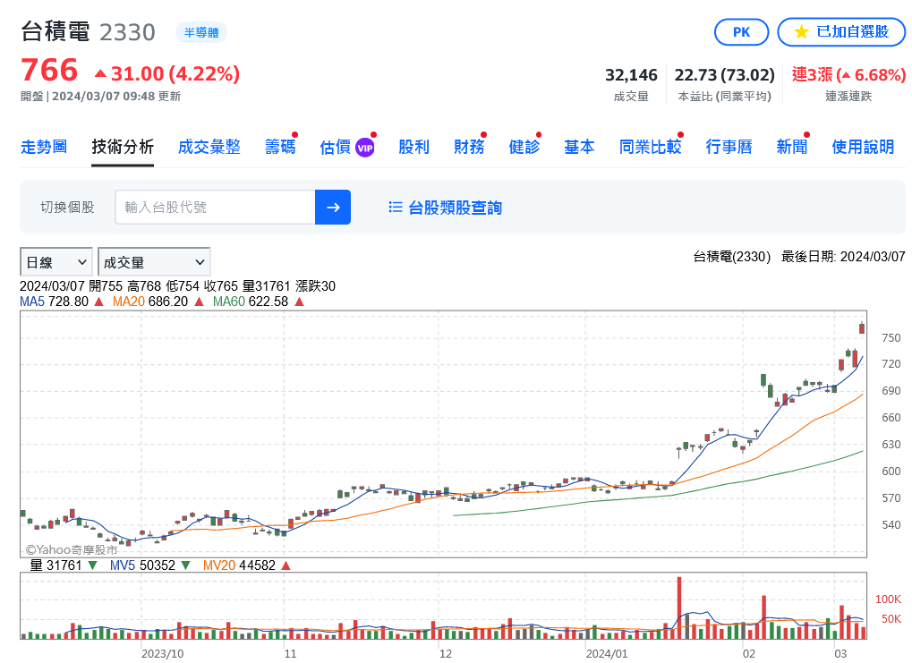Screen dimensions: 912x663
Task: Go to the 股利 tab
Action: pos(414,147)
